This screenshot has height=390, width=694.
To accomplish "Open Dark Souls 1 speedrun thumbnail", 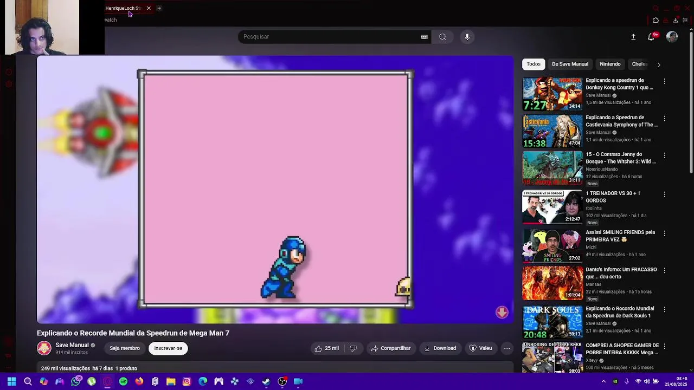I will pos(552,322).
